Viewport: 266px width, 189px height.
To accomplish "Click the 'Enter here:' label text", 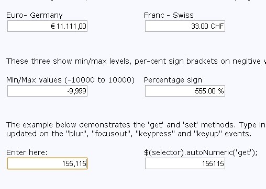I will (x=27, y=152).
